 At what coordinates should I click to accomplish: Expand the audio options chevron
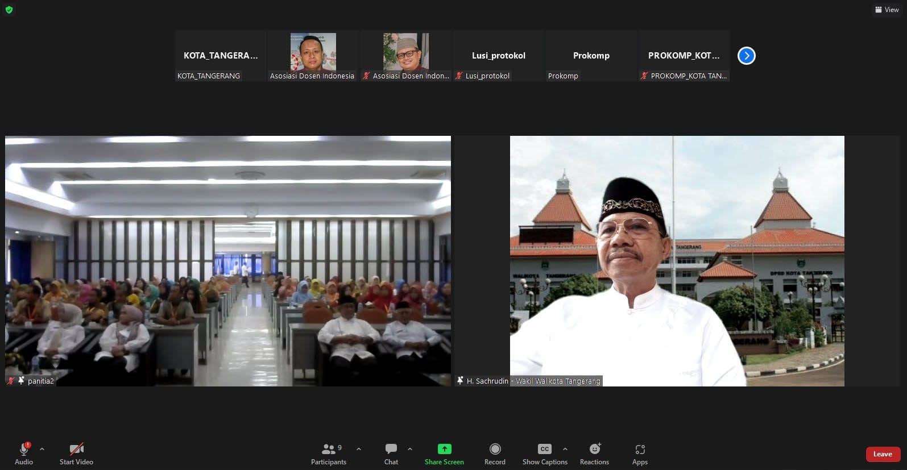point(42,449)
